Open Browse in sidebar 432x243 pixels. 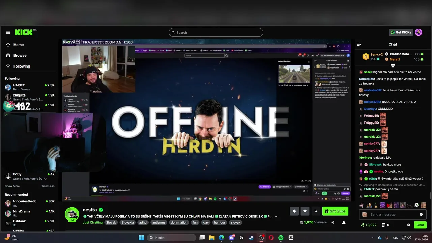16,55
